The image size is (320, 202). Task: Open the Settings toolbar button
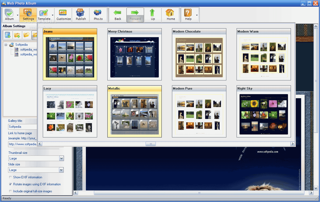pos(28,15)
